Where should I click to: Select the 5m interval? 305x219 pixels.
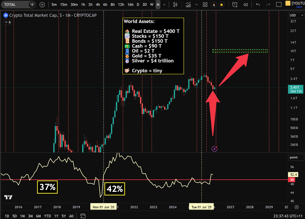pyautogui.click(x=54, y=4)
